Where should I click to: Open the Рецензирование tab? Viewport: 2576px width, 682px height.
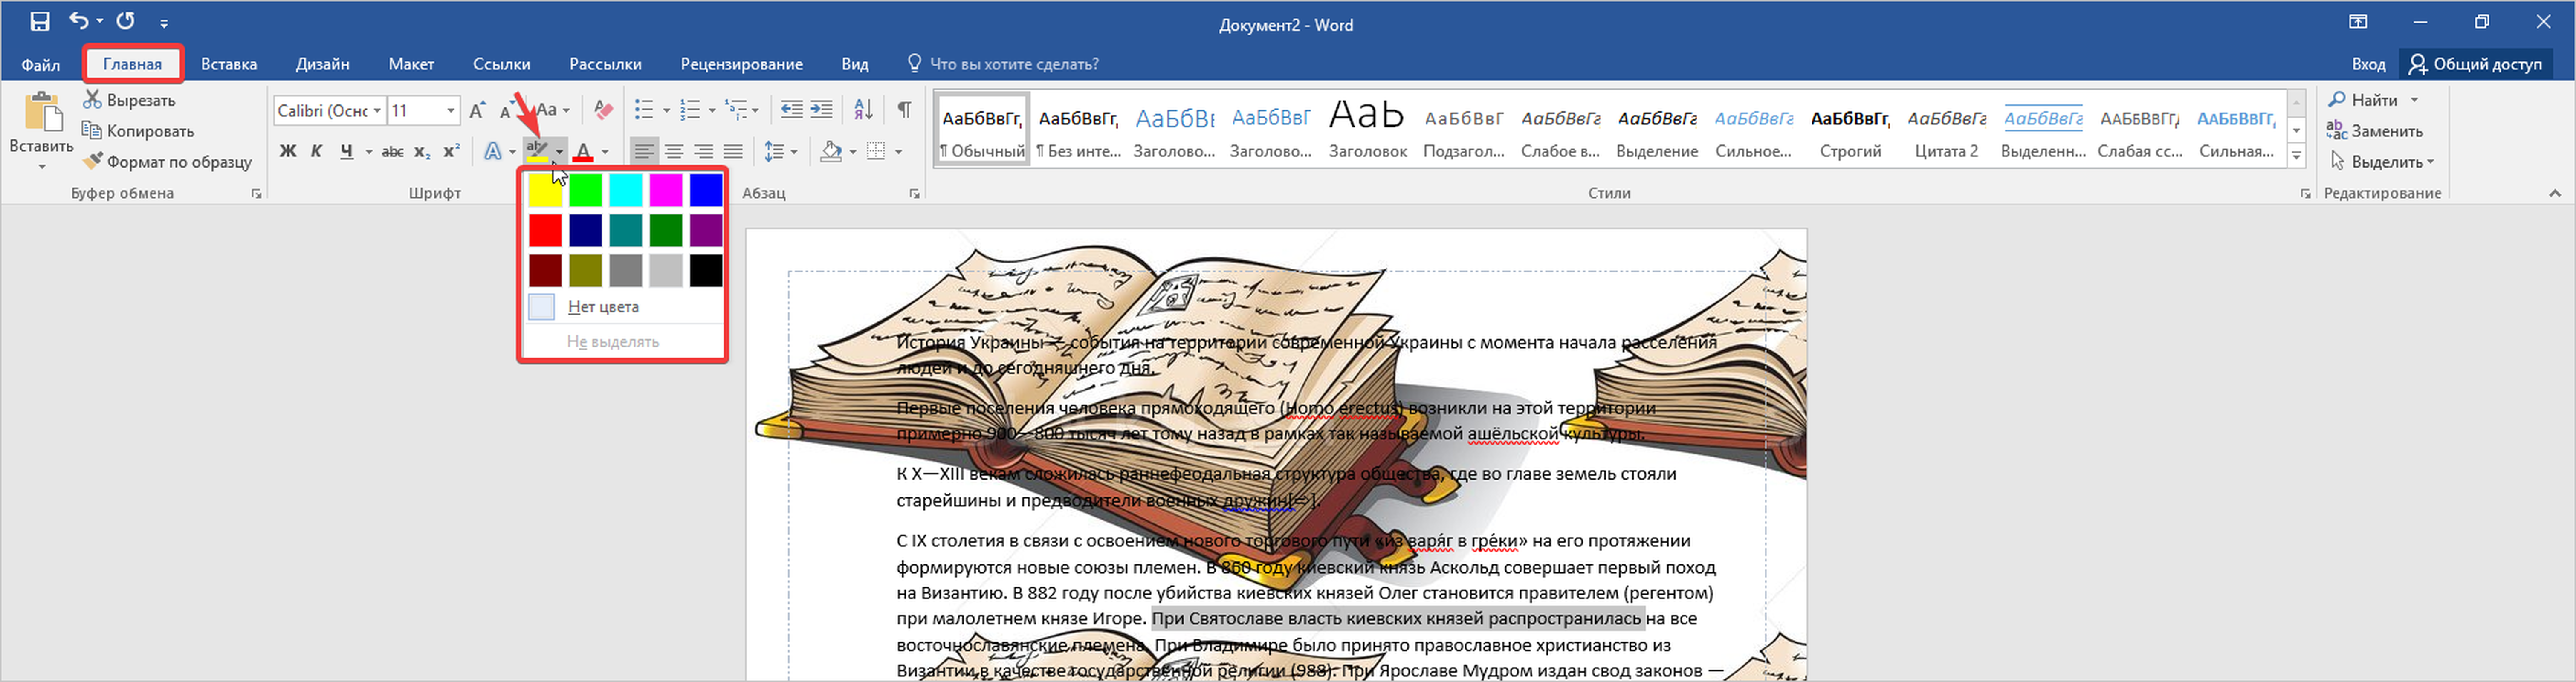pyautogui.click(x=741, y=64)
